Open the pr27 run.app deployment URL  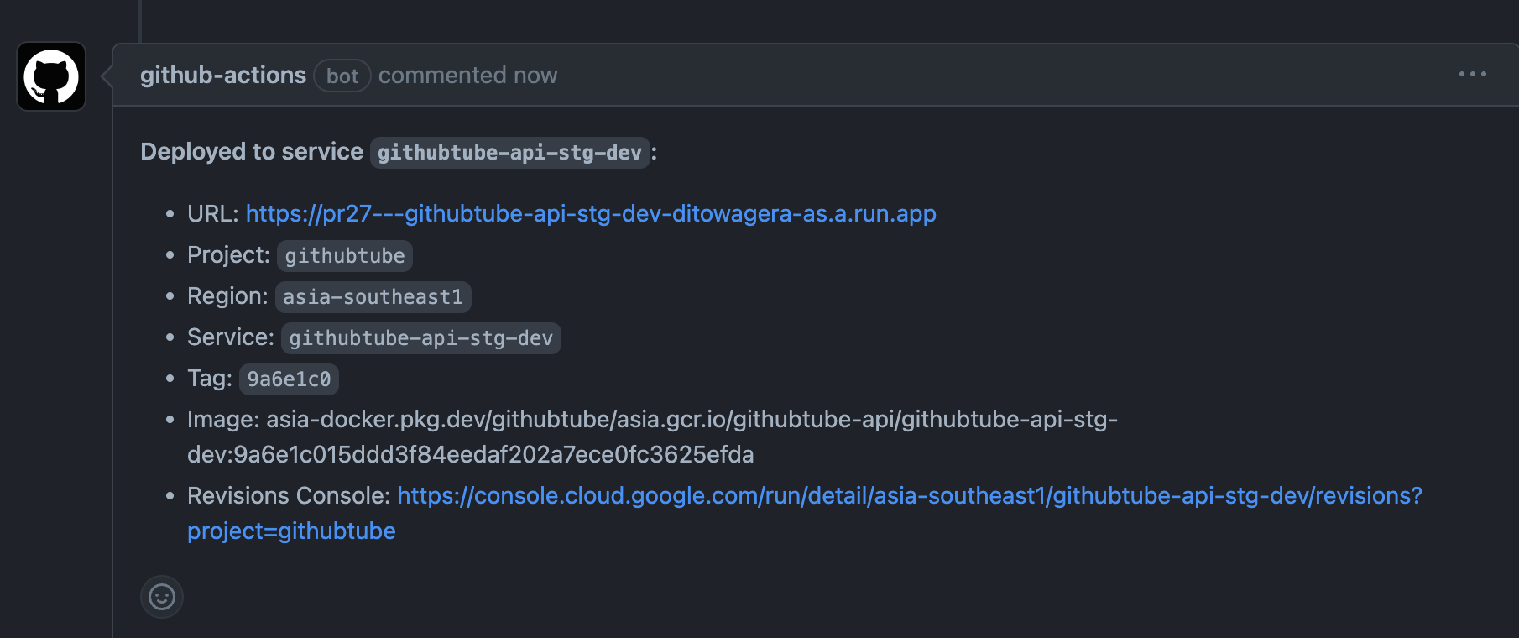(591, 214)
